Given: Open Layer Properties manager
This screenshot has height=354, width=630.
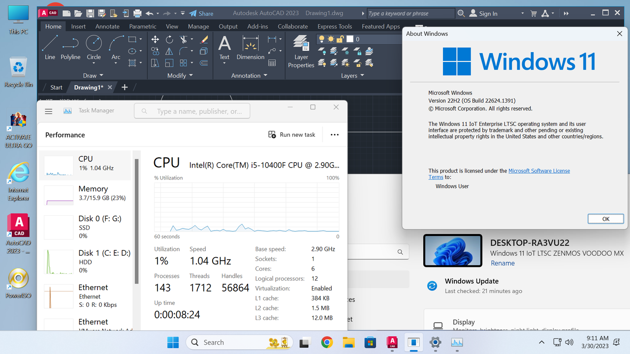Looking at the screenshot, I should tap(301, 51).
